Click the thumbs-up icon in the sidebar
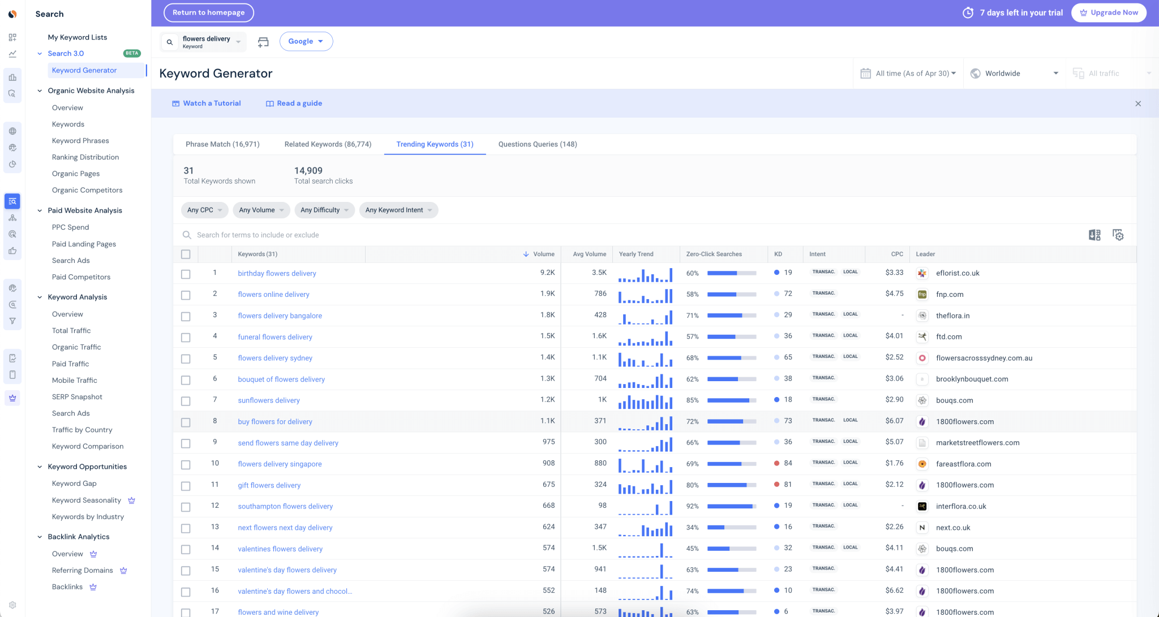The image size is (1159, 617). coord(12,251)
